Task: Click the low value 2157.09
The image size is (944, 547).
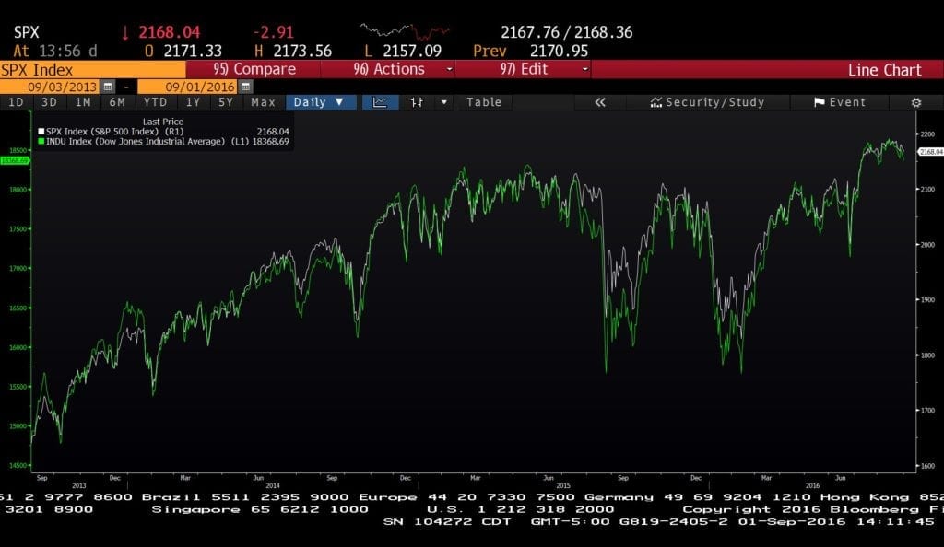Action: 412,51
